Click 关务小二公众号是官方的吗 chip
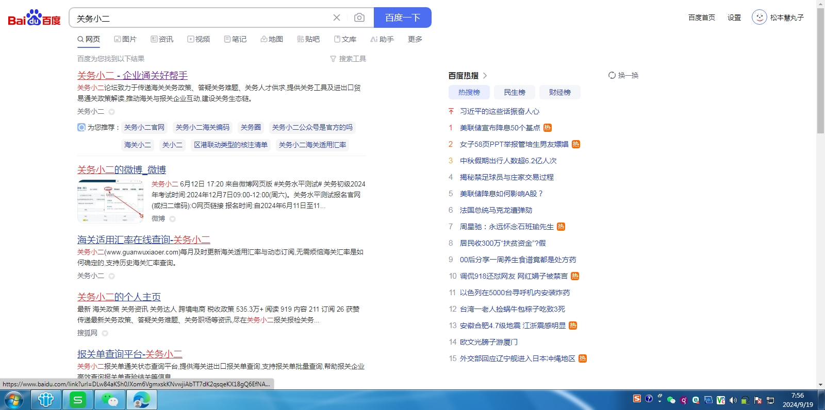Viewport: 825px width, 410px height. [x=312, y=127]
